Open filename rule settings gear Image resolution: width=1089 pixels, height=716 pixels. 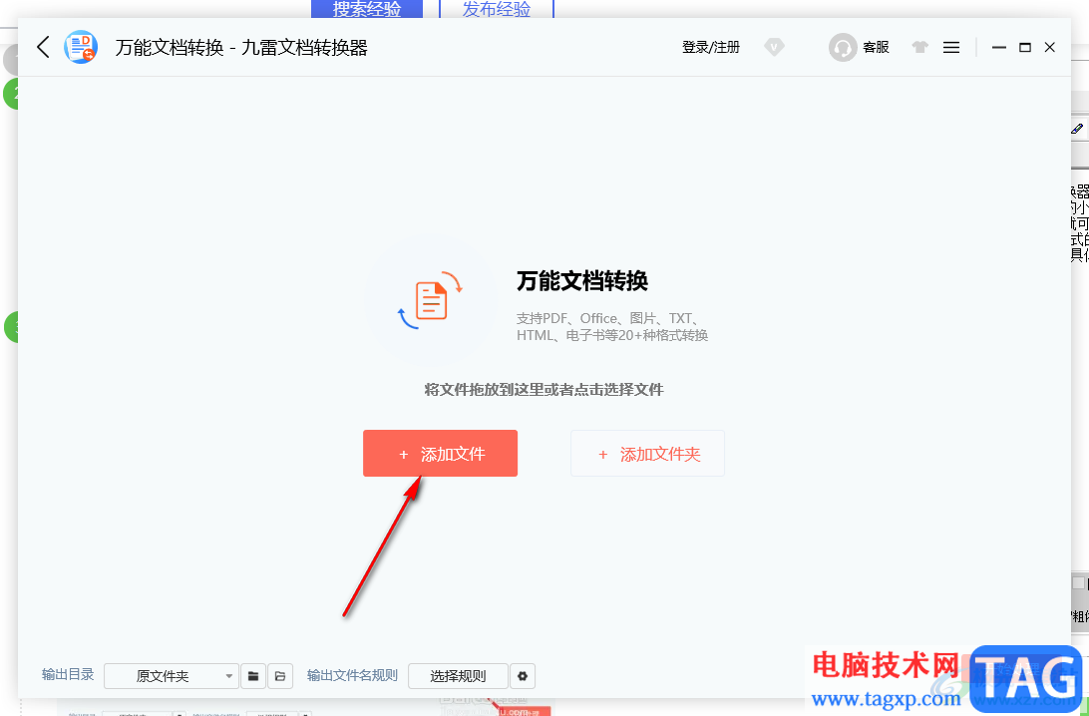523,676
